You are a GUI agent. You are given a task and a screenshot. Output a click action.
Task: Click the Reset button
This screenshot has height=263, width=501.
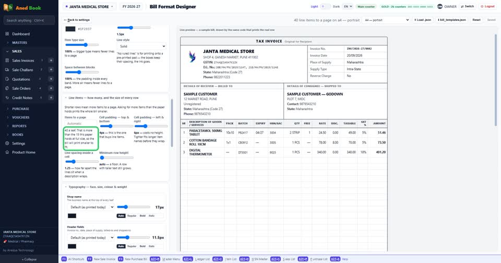click(476, 20)
